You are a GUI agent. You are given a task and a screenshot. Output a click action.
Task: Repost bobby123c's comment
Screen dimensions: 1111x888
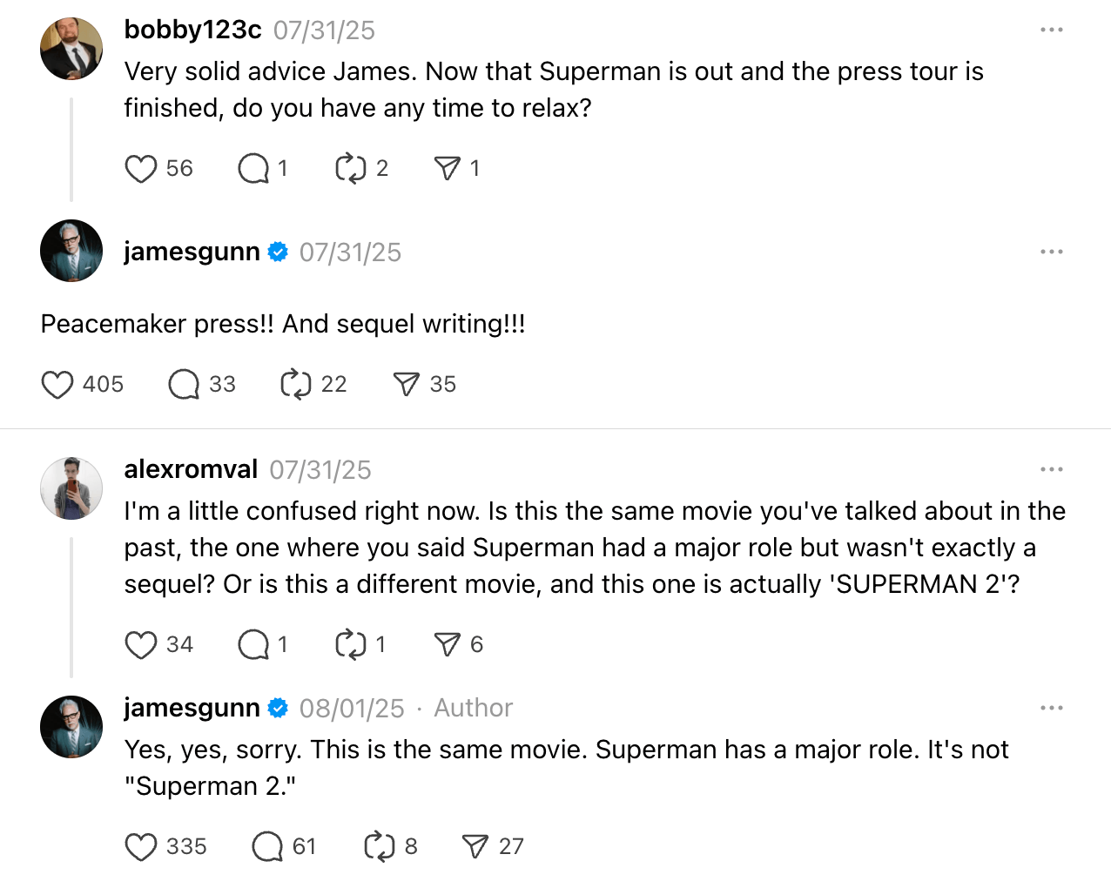click(351, 169)
